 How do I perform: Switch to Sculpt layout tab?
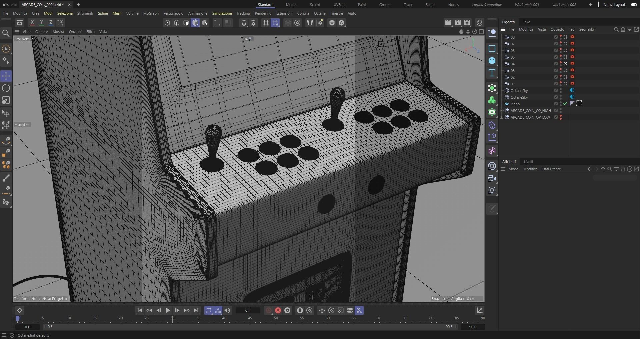pos(315,5)
